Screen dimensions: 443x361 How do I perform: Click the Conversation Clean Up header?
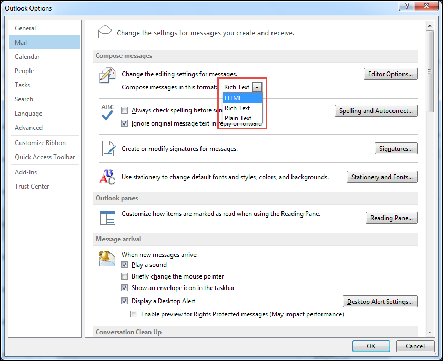click(x=255, y=332)
